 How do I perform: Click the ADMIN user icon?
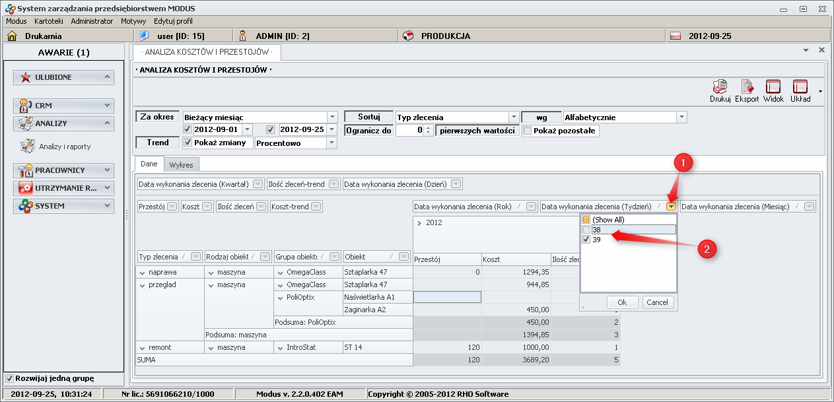point(242,36)
